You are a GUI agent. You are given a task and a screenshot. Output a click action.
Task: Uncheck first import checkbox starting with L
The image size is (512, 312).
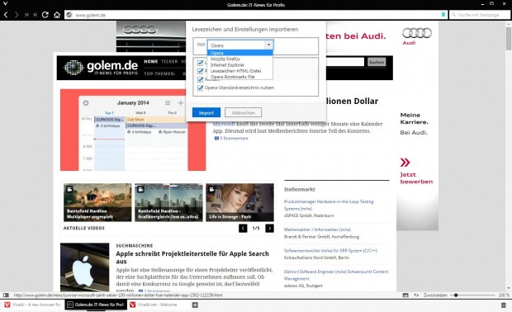pyautogui.click(x=200, y=63)
